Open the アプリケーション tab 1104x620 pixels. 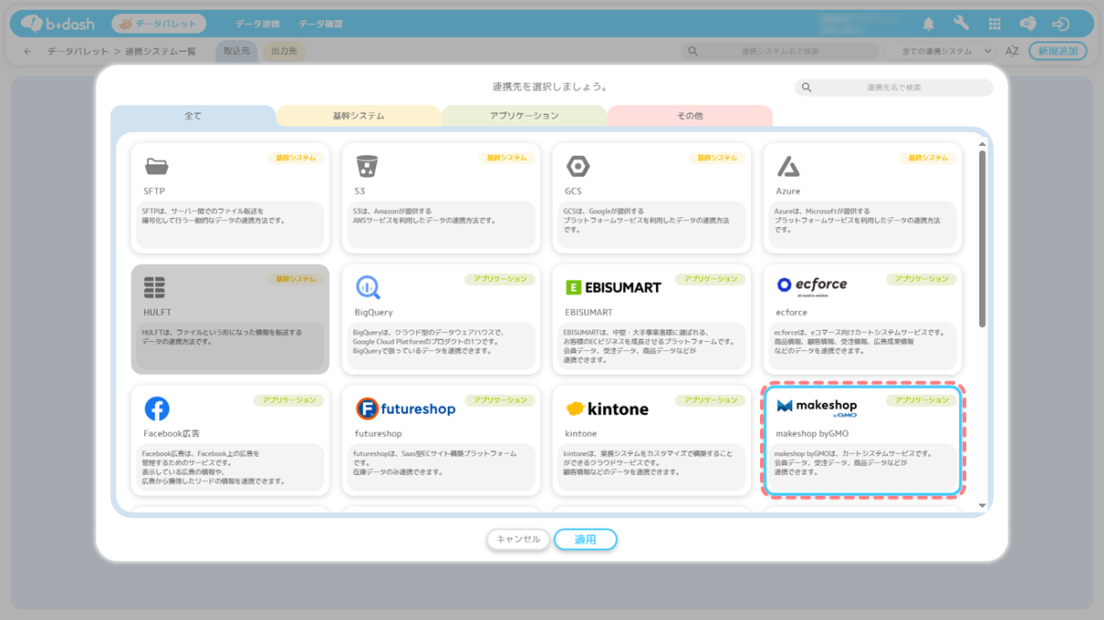click(525, 116)
